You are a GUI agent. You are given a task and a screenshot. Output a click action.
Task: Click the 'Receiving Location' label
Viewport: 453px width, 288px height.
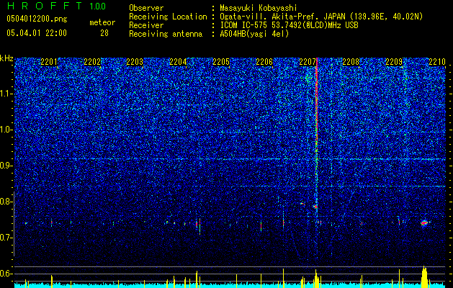pos(168,17)
